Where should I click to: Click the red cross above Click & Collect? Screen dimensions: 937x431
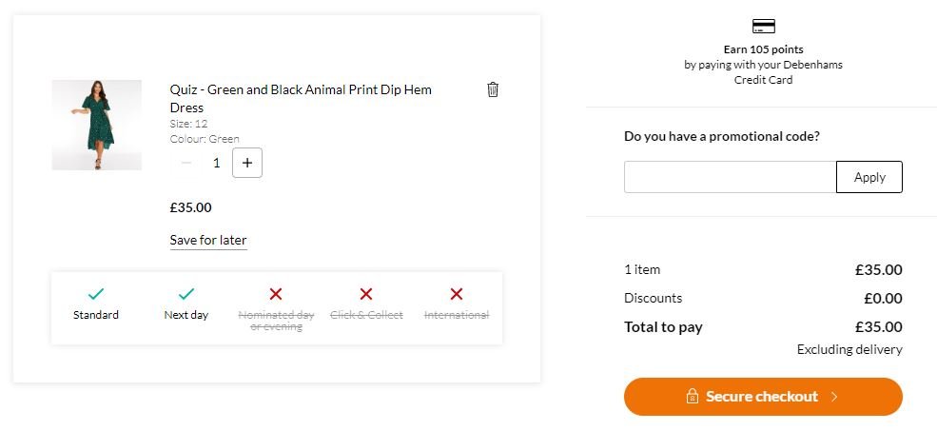(366, 293)
